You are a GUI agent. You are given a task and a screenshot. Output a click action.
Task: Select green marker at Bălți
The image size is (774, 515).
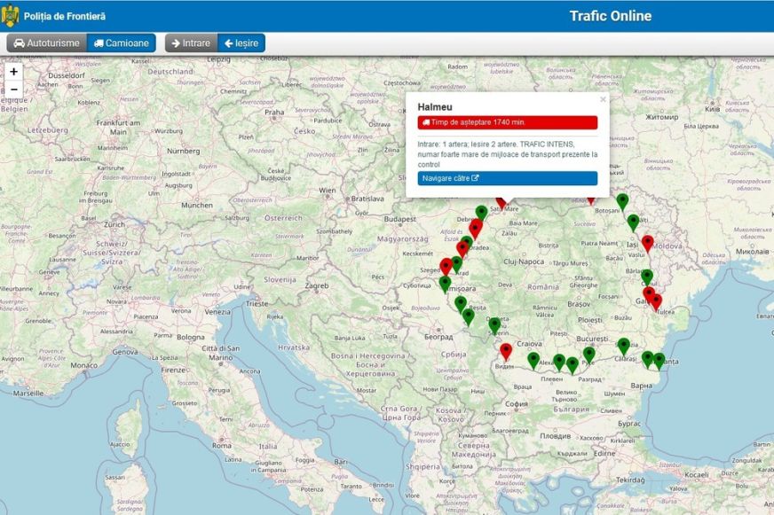[634, 222]
